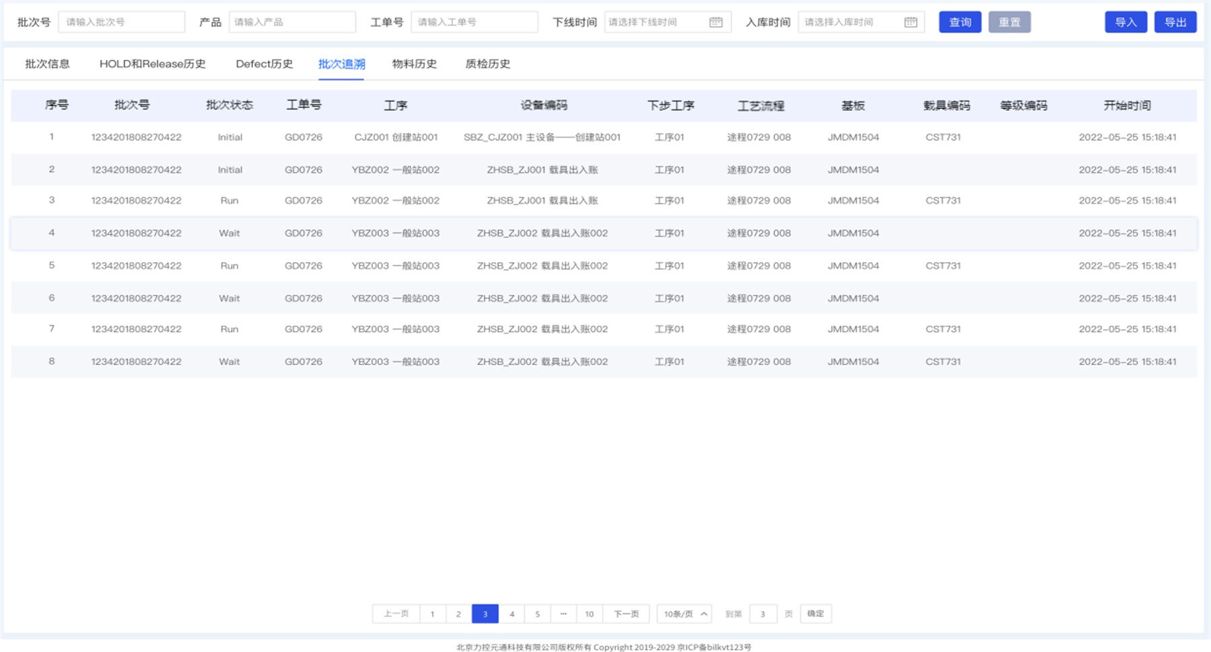
Task: Switch to the 物料历史 tab
Action: 414,64
